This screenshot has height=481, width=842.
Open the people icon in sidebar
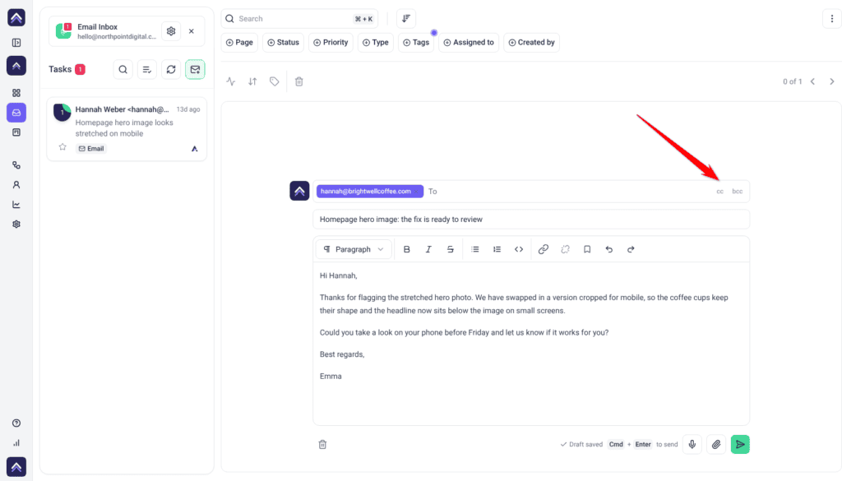click(16, 185)
